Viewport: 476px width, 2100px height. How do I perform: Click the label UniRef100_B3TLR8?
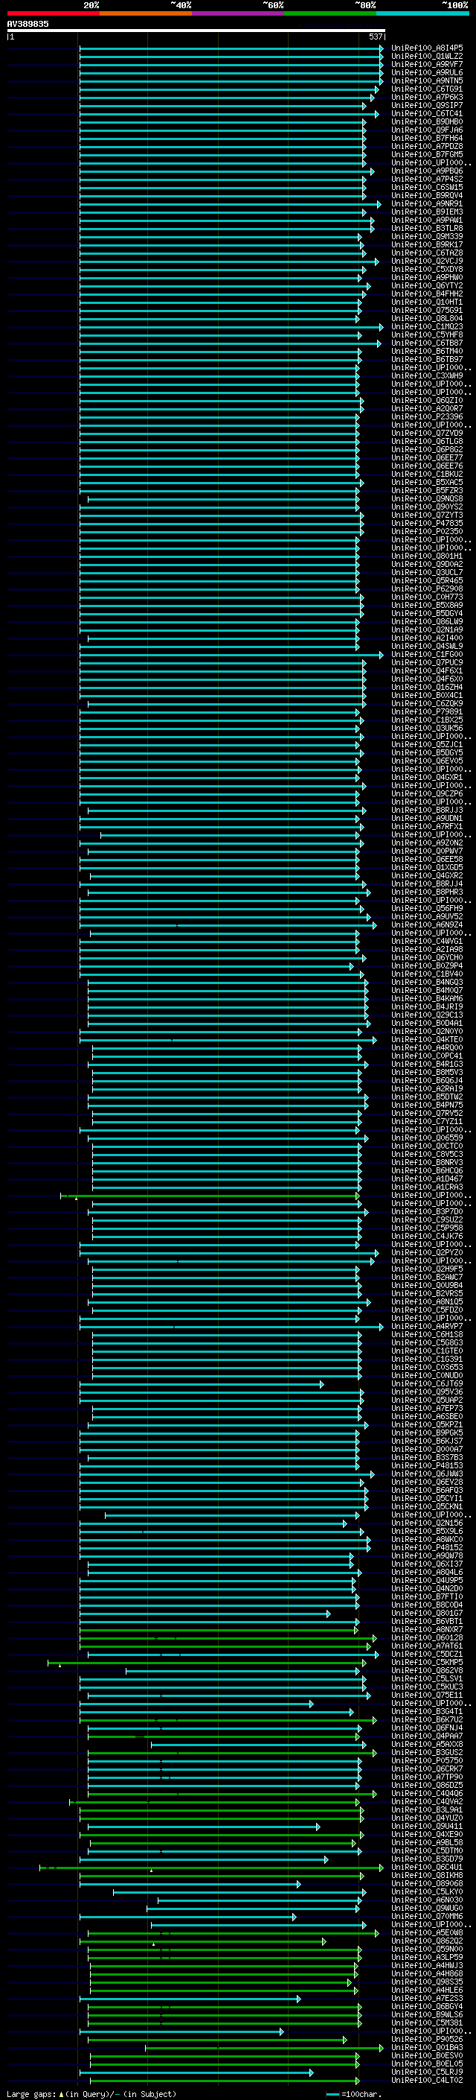427,228
